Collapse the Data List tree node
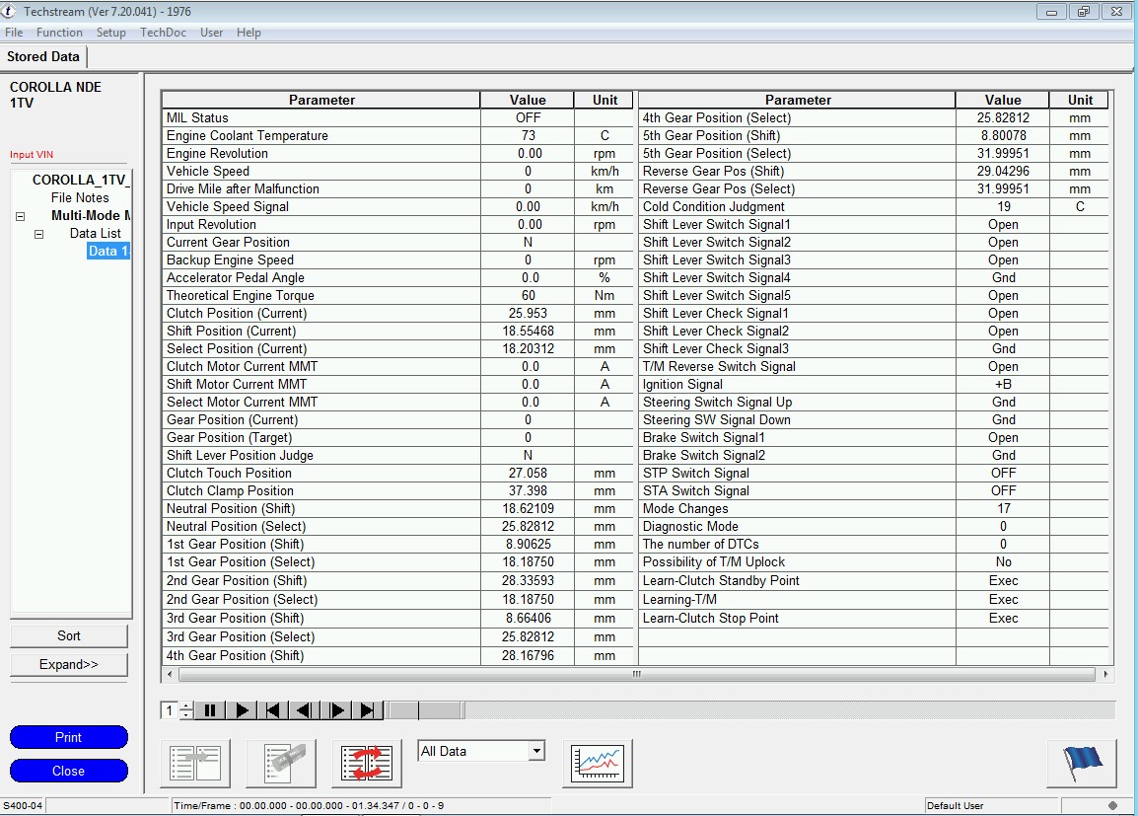 [x=39, y=234]
